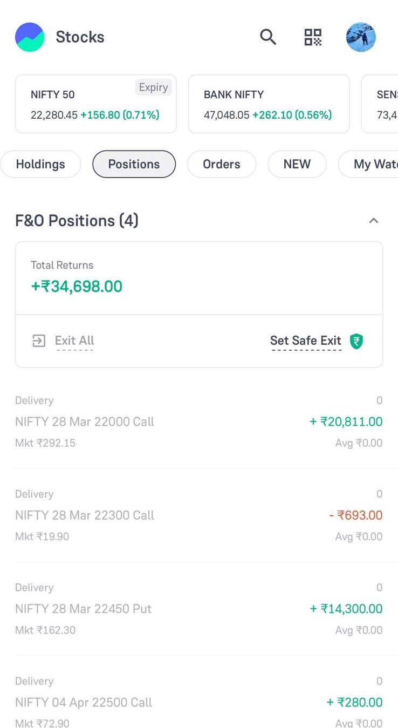Open the search icon
The image size is (398, 728).
[x=268, y=37]
